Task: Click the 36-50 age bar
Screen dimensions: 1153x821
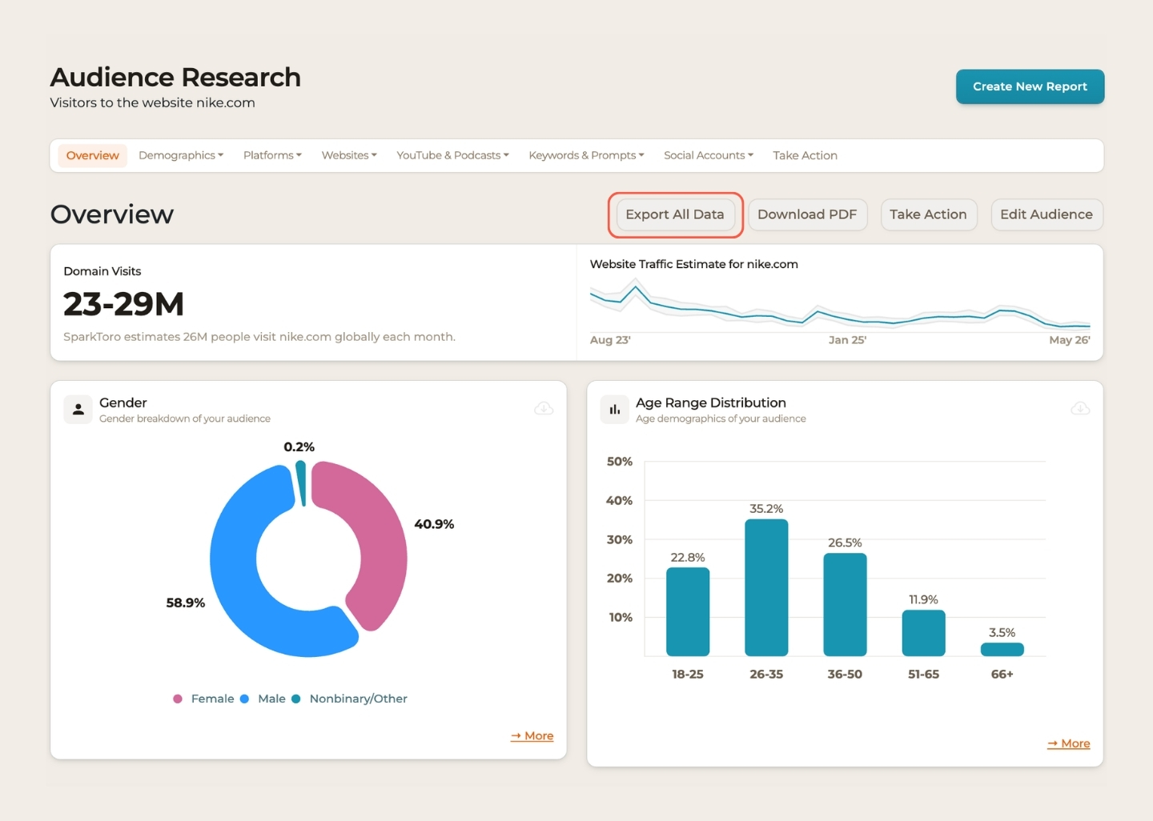Action: tap(845, 605)
